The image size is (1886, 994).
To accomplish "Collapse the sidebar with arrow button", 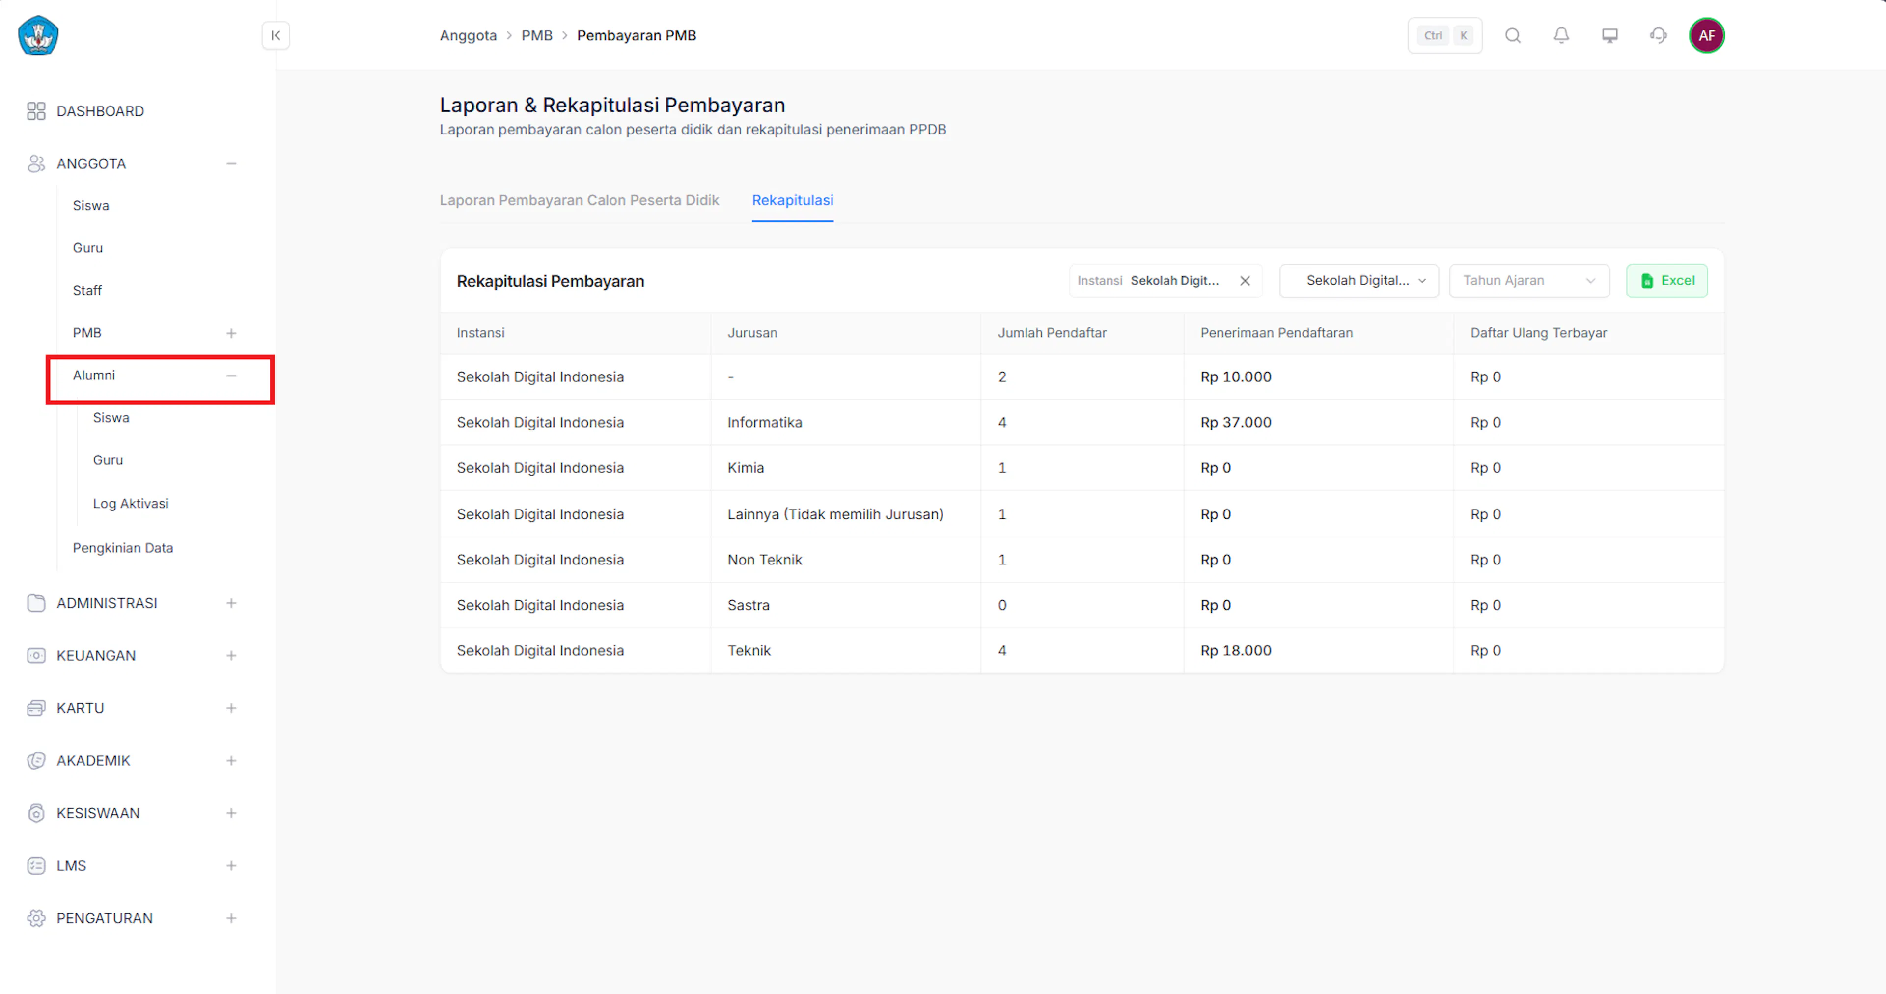I will (x=276, y=35).
